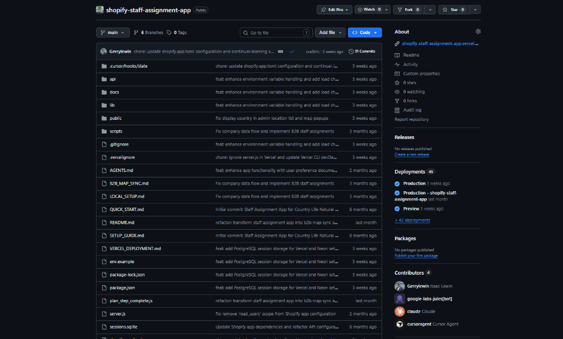This screenshot has height=339, width=563.
Task: Click Report repository
Action: [411, 119]
